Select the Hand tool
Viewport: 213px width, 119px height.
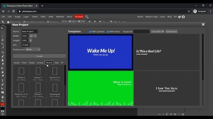2,97
